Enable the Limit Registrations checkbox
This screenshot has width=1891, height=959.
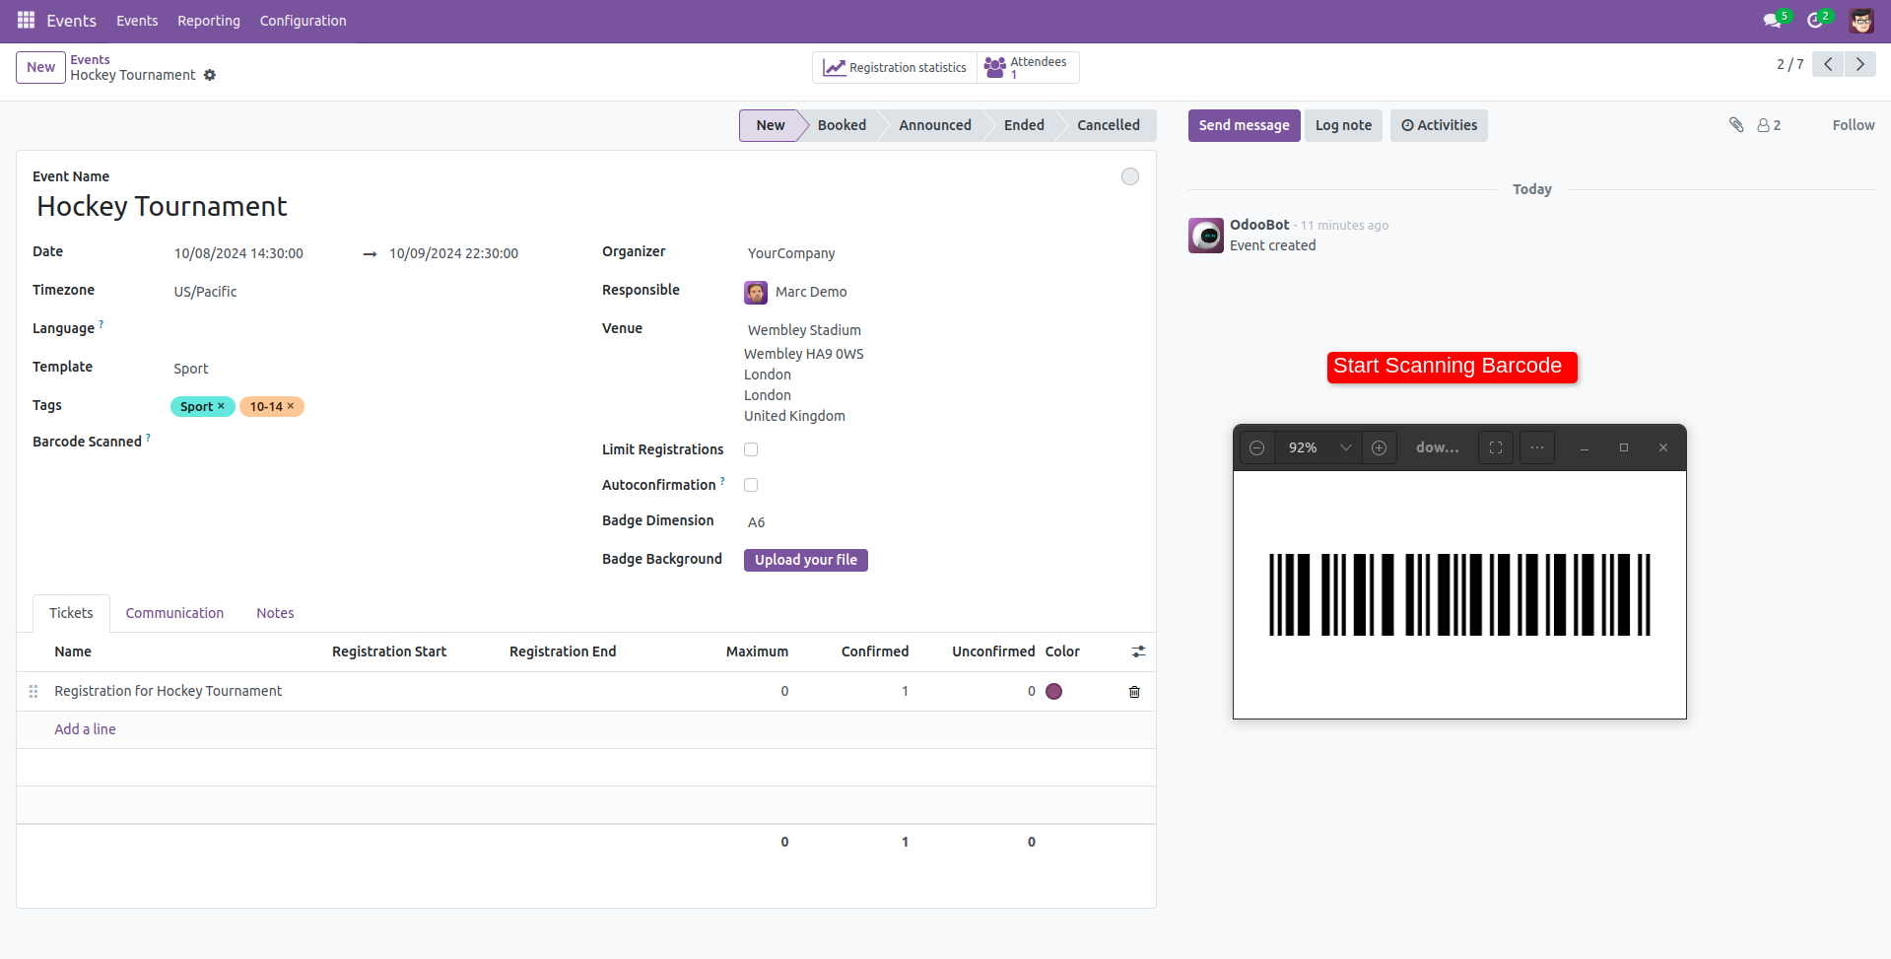point(751,449)
